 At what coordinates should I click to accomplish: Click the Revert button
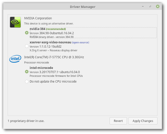(x=118, y=121)
